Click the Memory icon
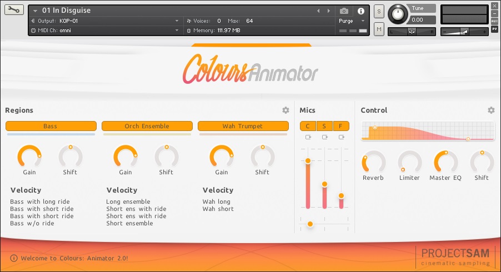This screenshot has height=272, width=501. pos(189,31)
